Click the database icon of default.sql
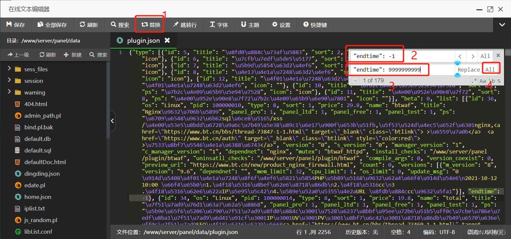 click(18, 150)
